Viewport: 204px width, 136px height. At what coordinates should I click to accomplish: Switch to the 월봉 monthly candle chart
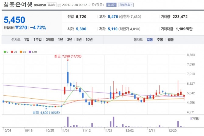click(171, 39)
